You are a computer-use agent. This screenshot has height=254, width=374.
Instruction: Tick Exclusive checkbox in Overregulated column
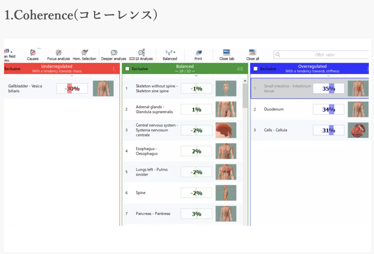click(256, 68)
